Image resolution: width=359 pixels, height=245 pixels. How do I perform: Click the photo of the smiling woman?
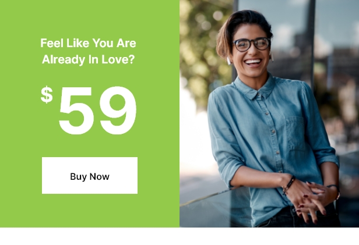point(269,113)
